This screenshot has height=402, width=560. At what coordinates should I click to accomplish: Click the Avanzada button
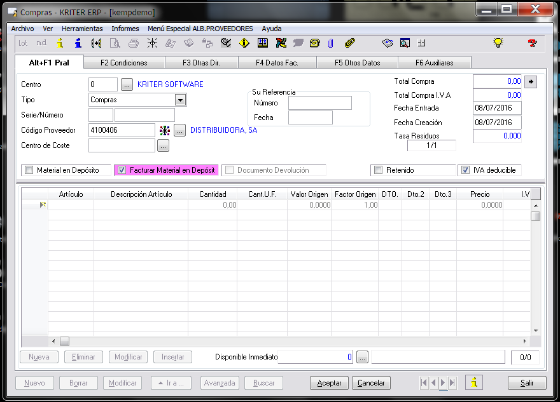point(220,383)
